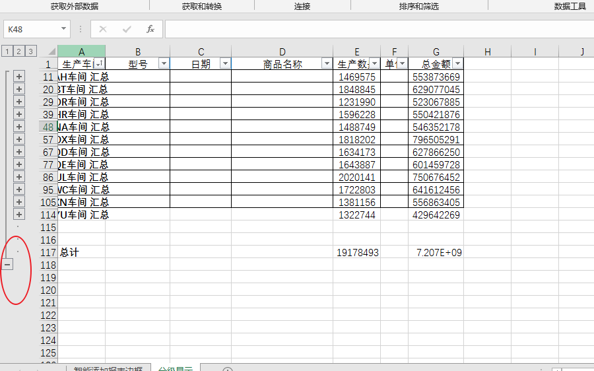The height and width of the screenshot is (371, 594).
Task: Click the Cancel (X) formula bar icon
Action: [103, 29]
